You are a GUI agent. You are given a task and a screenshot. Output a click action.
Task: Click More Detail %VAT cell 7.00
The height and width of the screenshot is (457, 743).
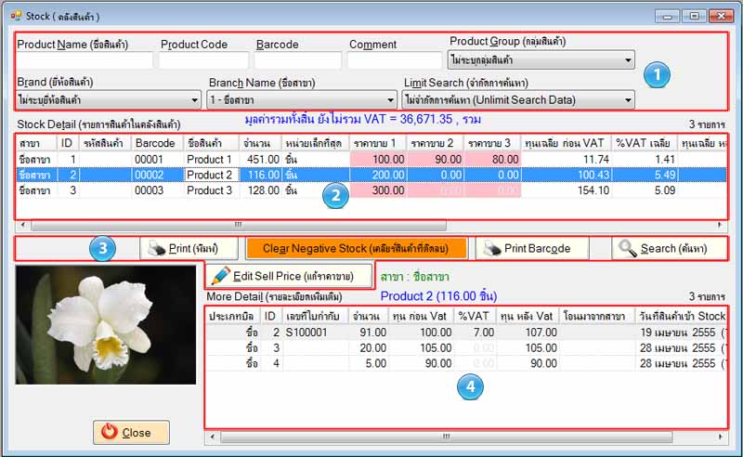[x=483, y=333]
